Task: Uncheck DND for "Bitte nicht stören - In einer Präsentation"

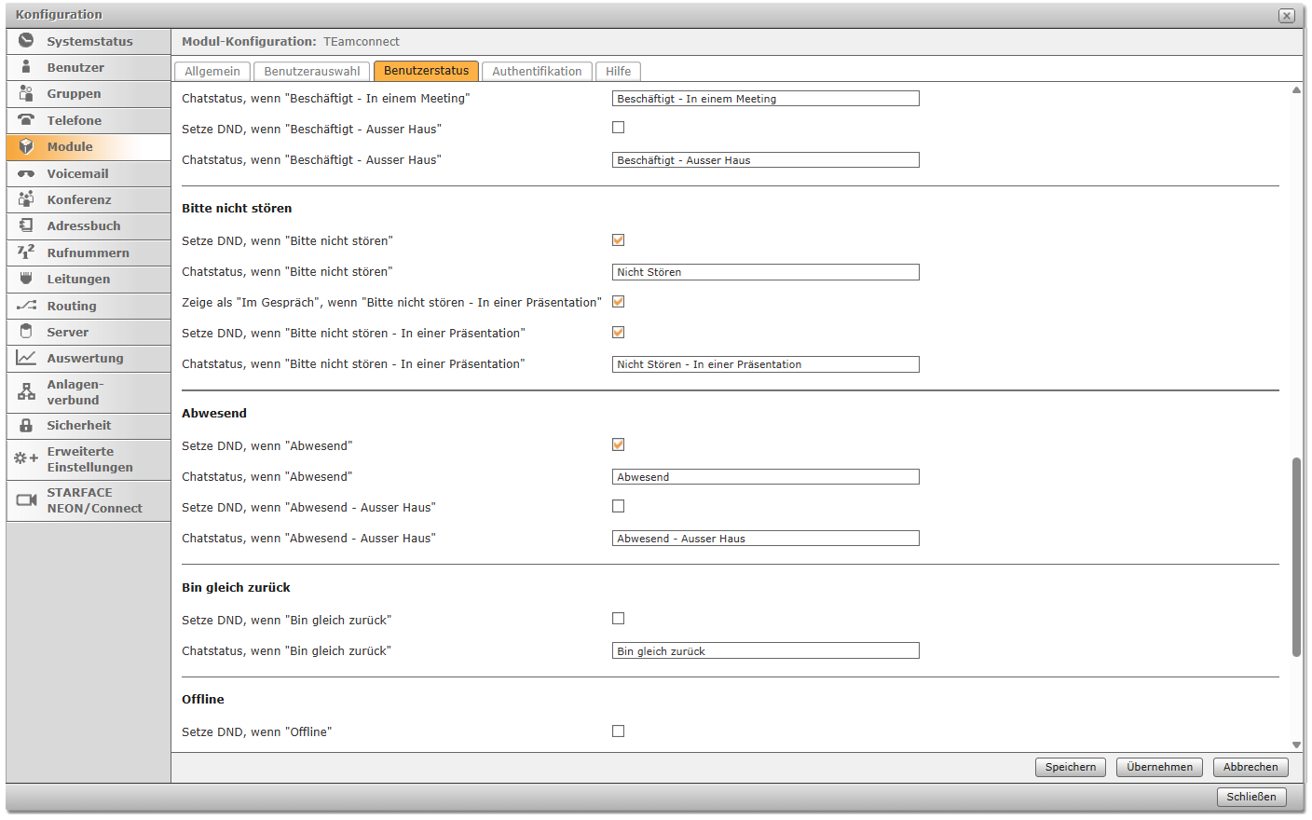Action: (x=618, y=333)
